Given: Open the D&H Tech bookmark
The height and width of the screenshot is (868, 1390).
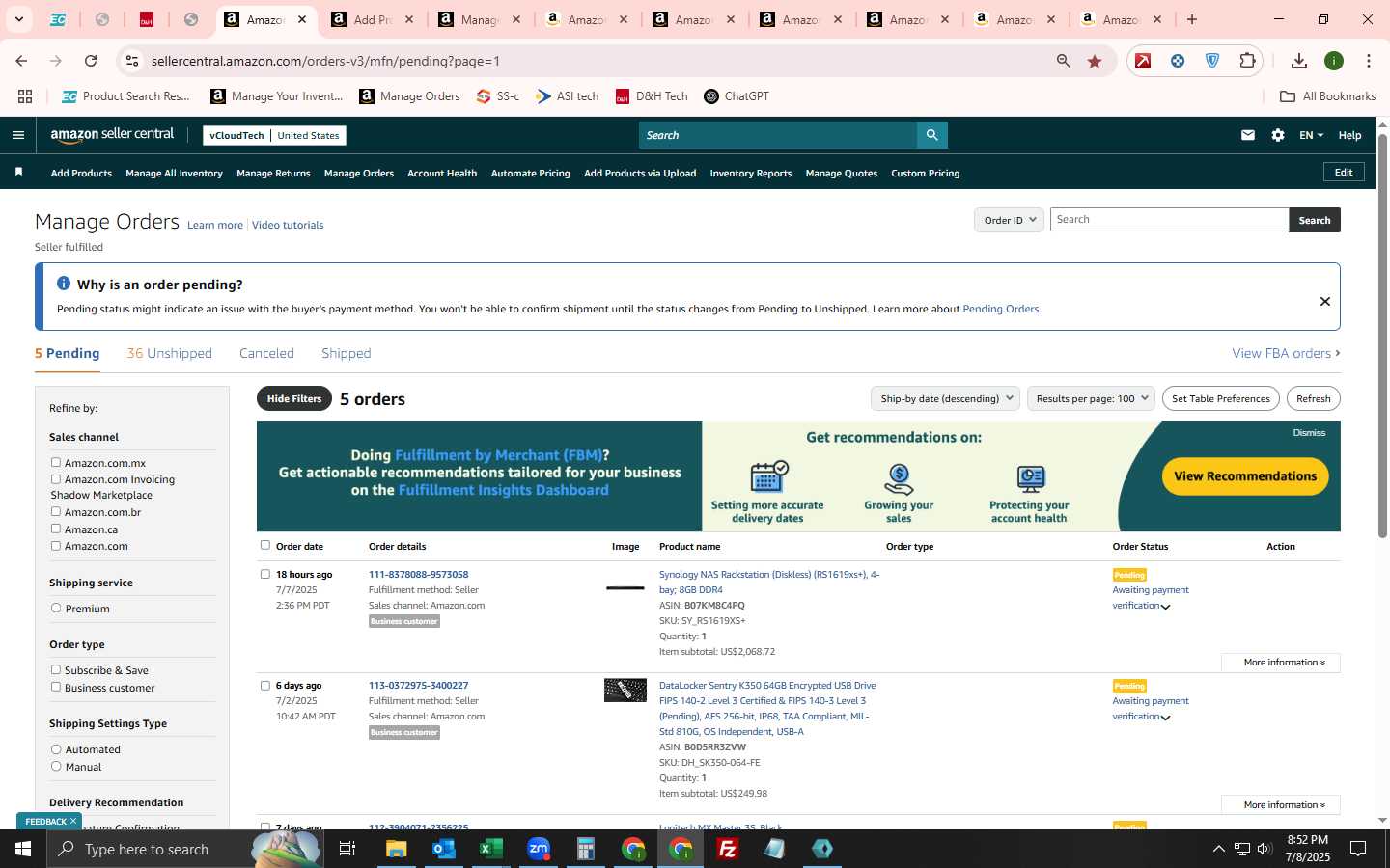Looking at the screenshot, I should click(x=652, y=96).
